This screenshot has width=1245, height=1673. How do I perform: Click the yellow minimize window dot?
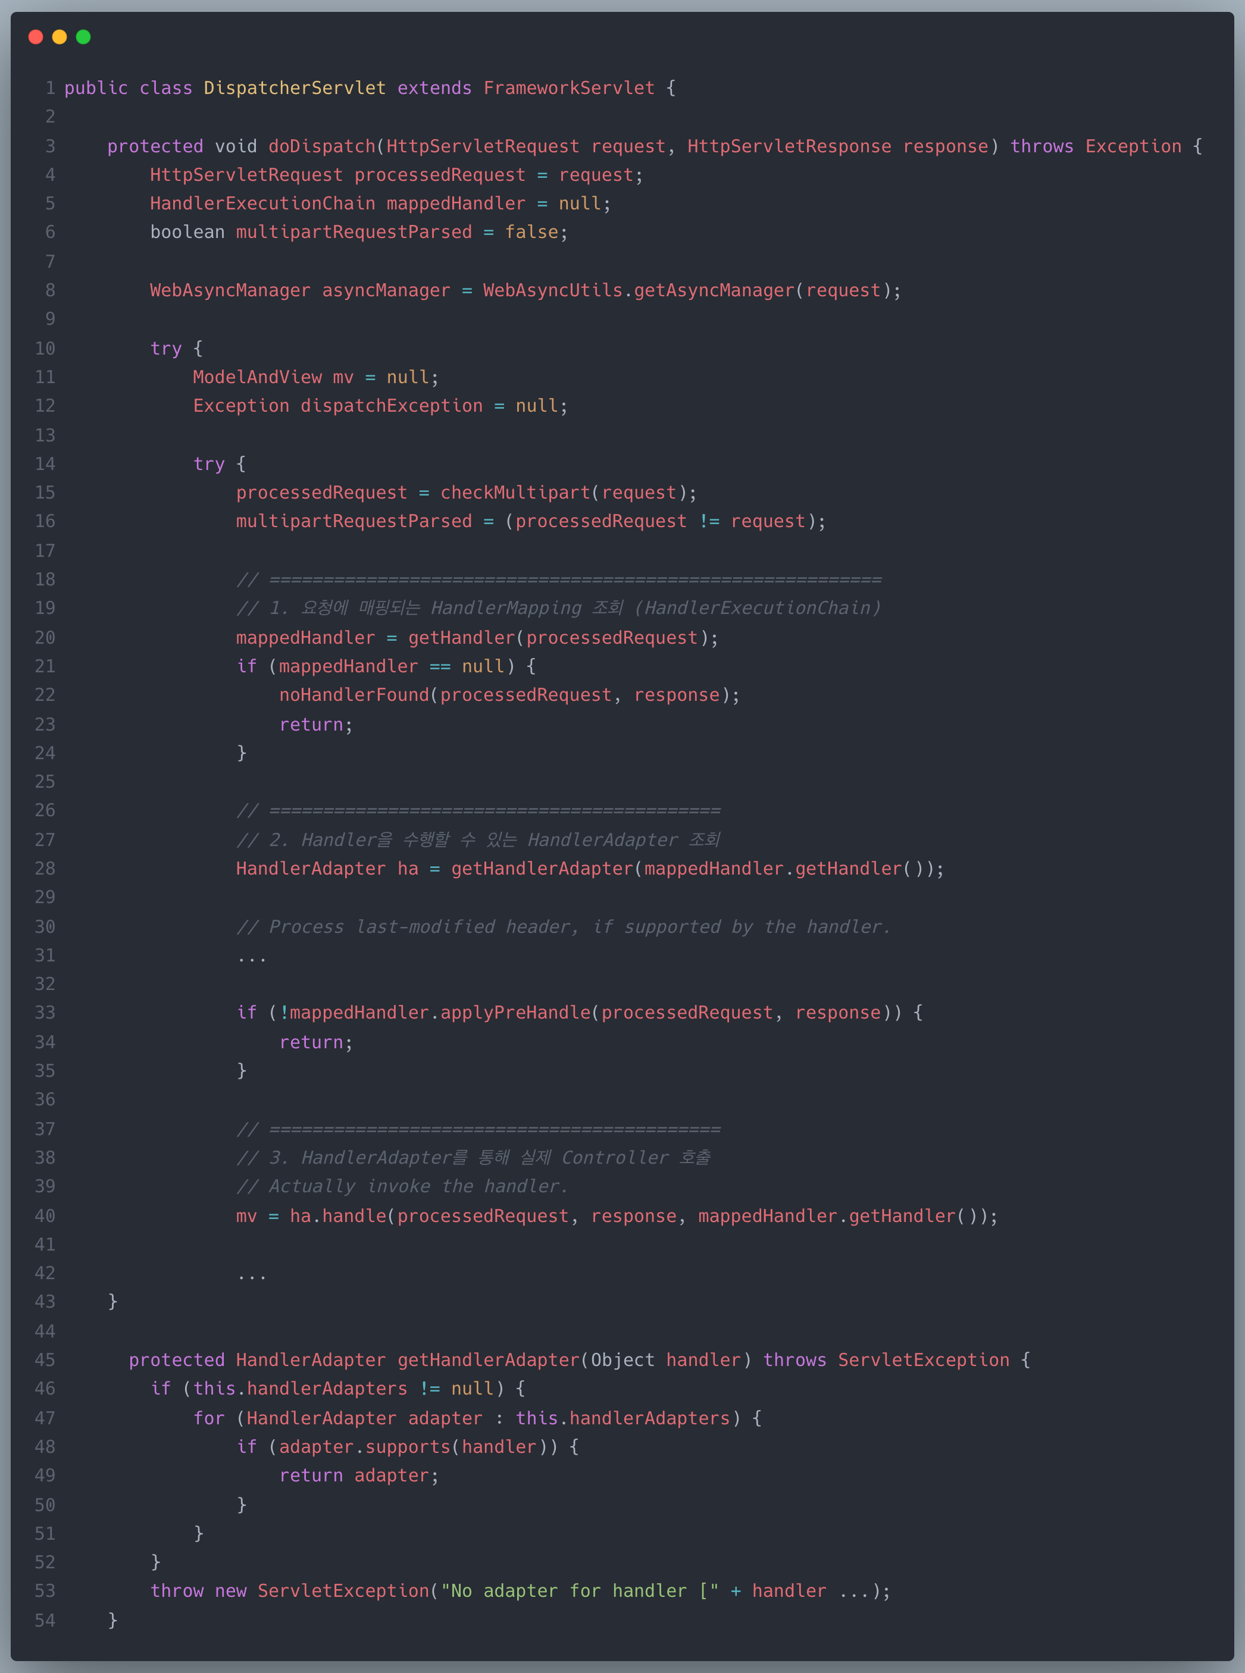(60, 37)
